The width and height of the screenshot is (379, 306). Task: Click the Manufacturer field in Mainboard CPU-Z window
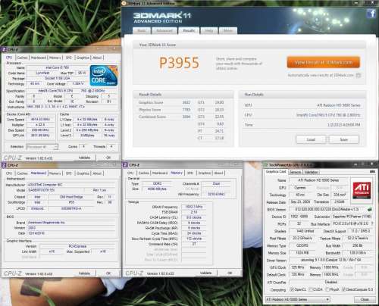[70, 185]
